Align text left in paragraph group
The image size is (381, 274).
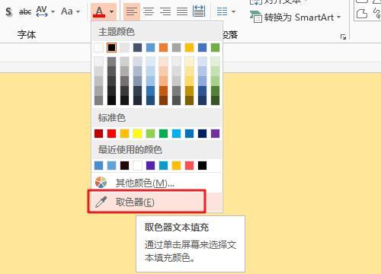[x=132, y=11]
